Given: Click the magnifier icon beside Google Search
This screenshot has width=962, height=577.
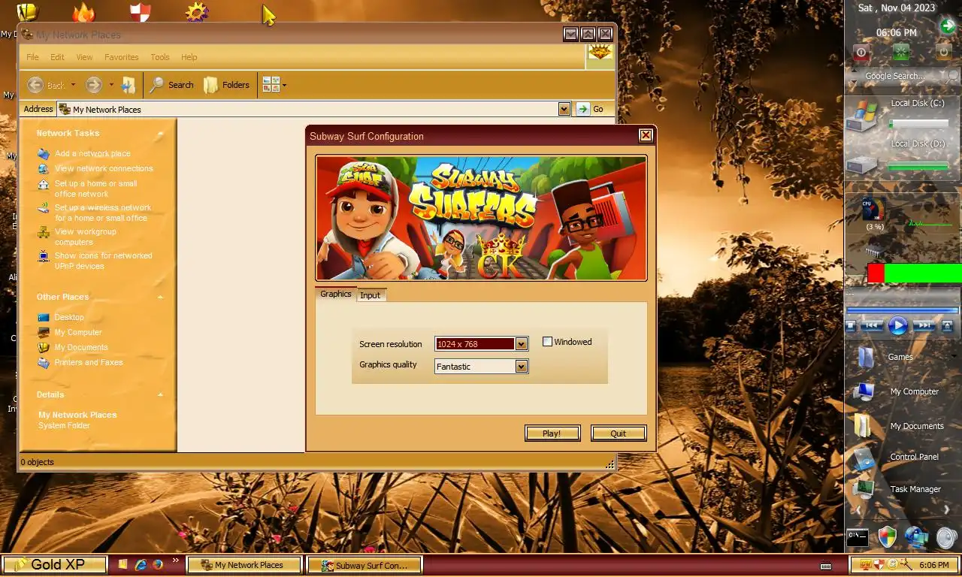Looking at the screenshot, I should click(952, 77).
